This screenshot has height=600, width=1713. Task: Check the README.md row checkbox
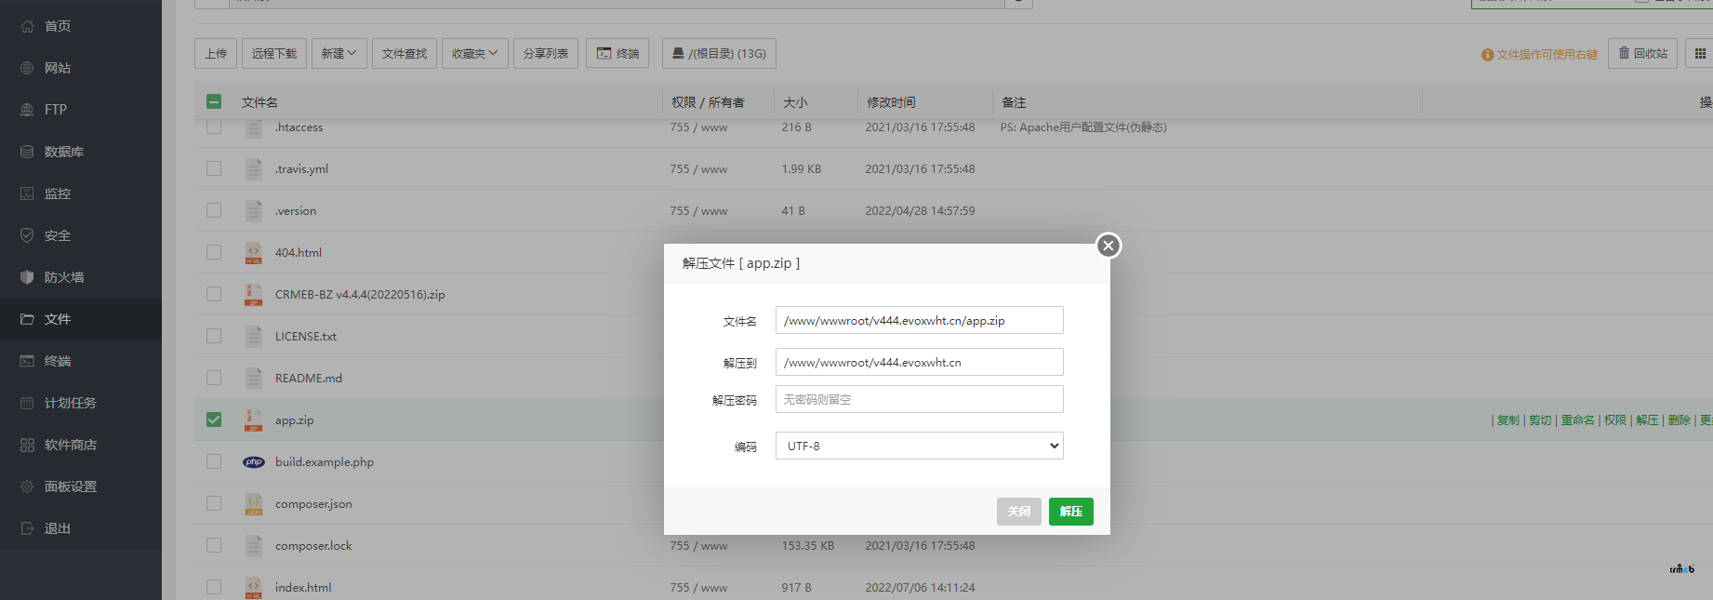pos(214,378)
